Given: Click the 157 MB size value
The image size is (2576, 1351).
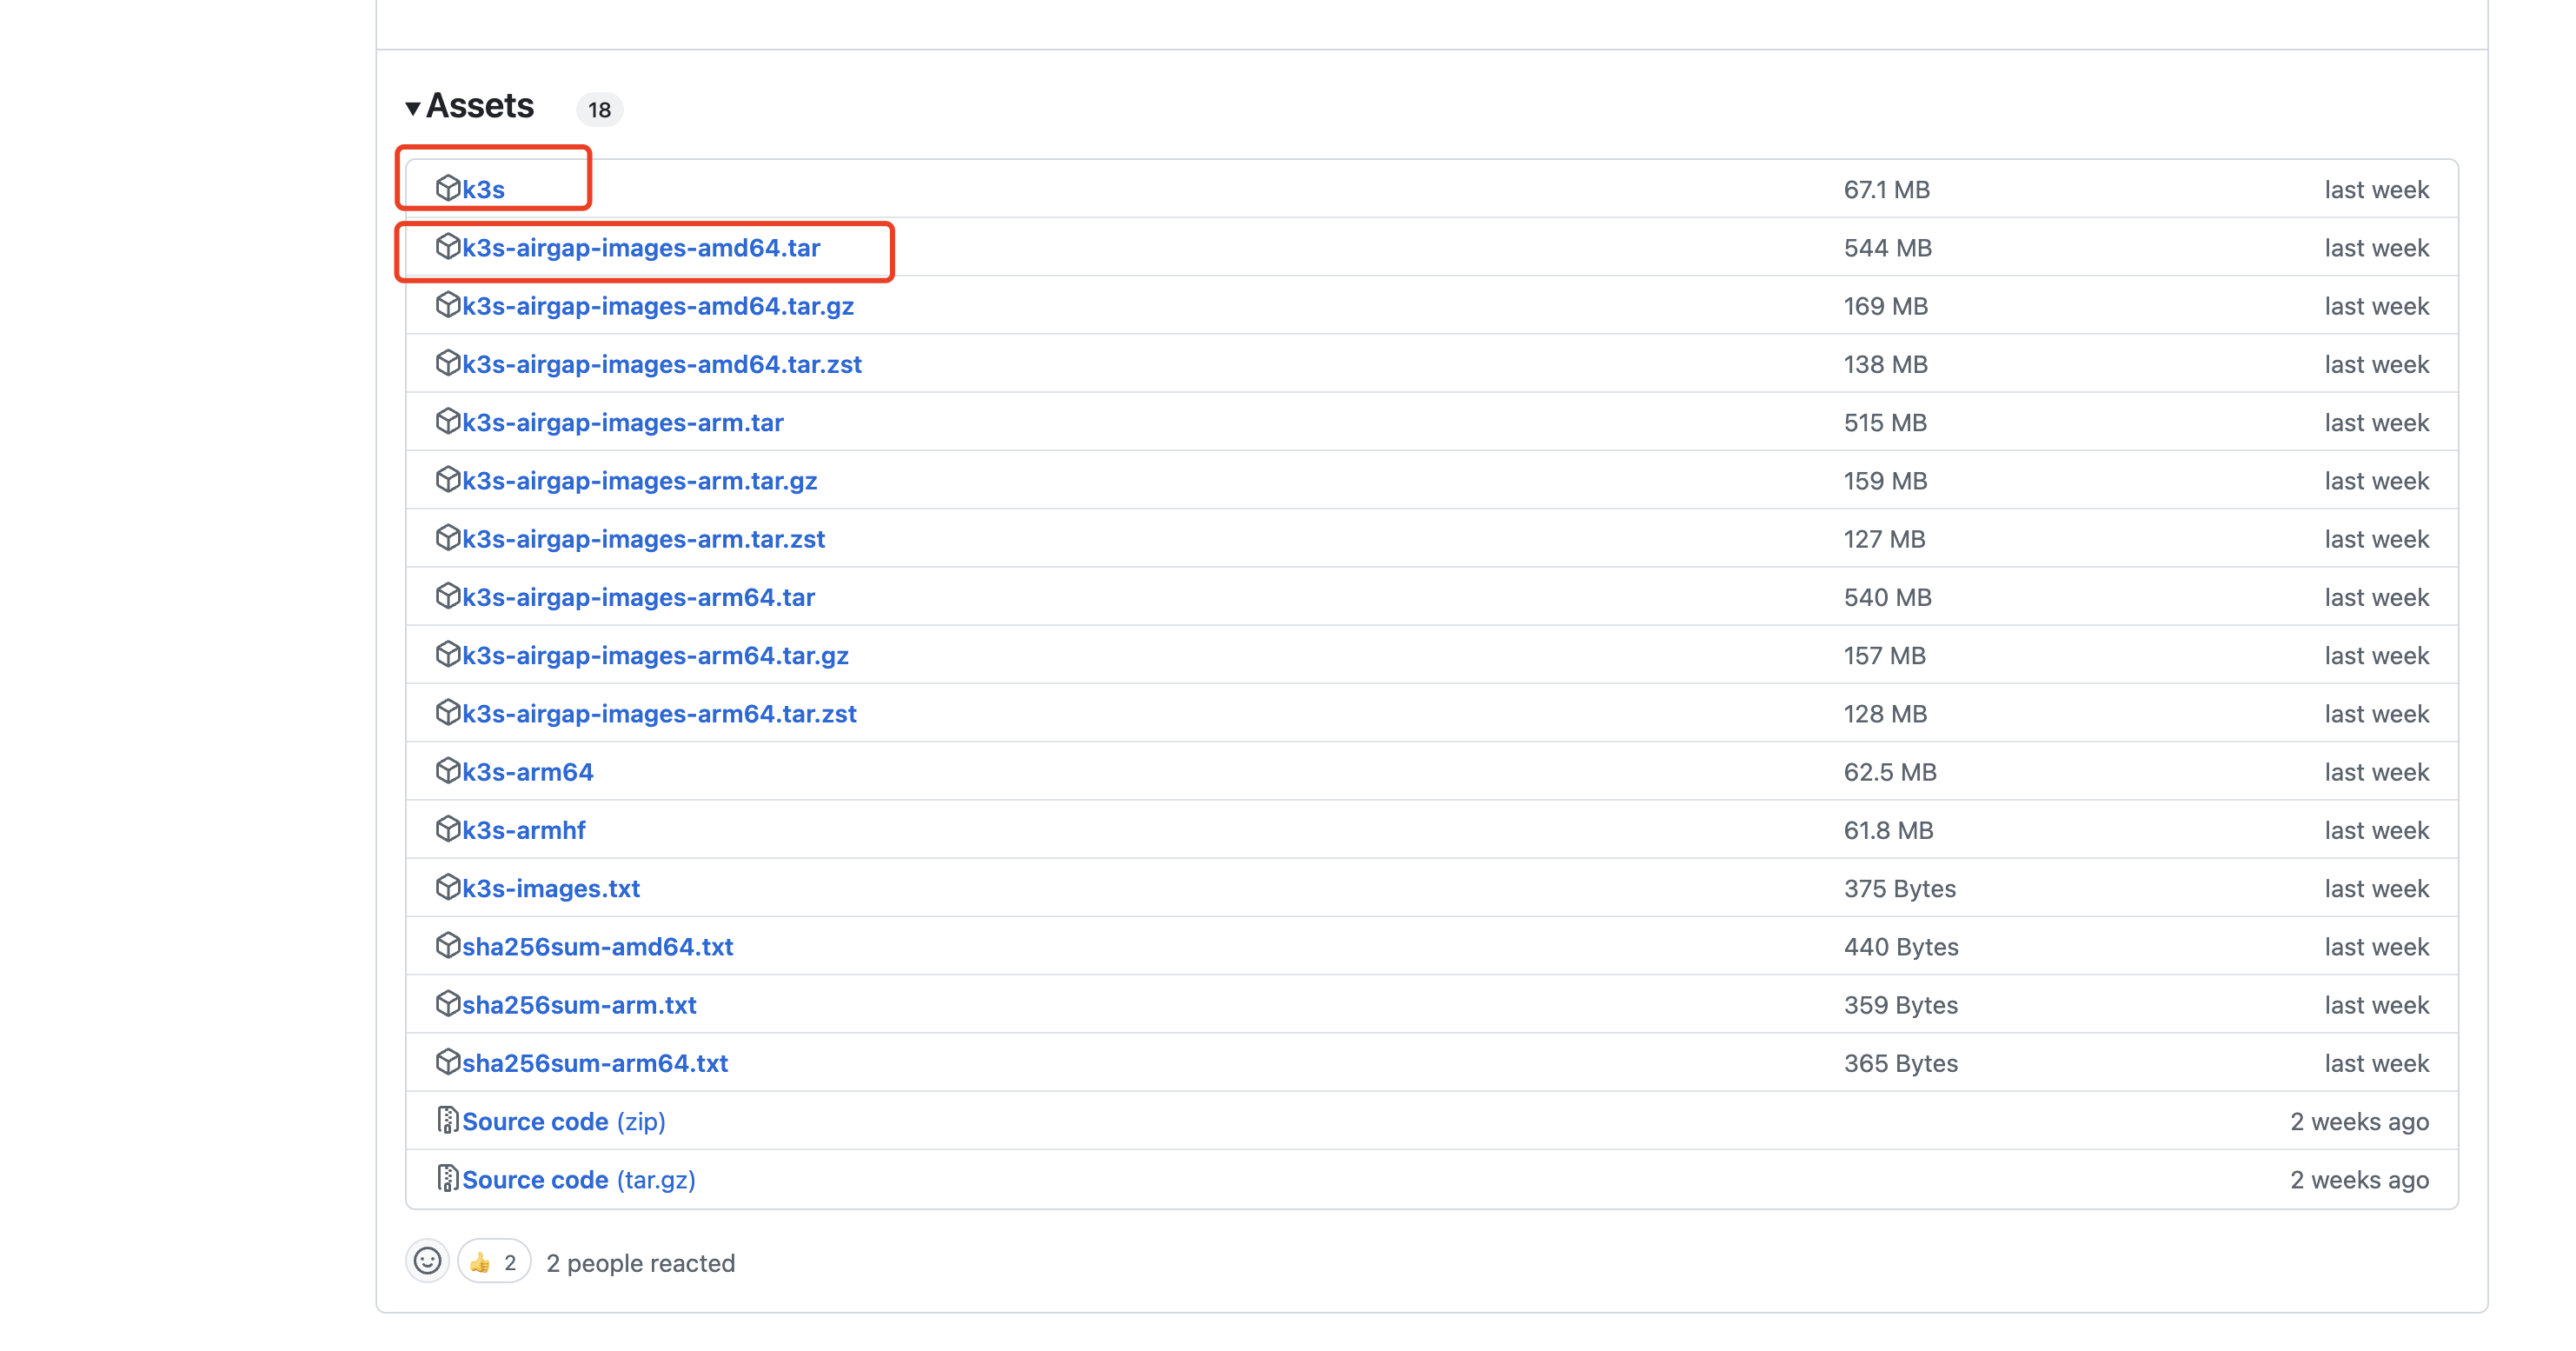Looking at the screenshot, I should point(1885,655).
